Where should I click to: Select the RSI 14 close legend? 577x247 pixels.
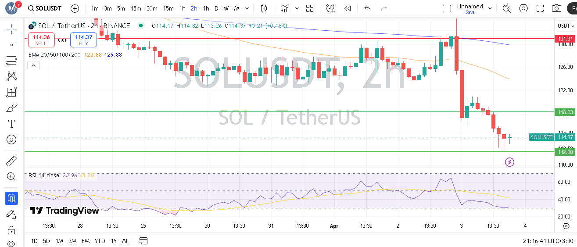coord(43,175)
